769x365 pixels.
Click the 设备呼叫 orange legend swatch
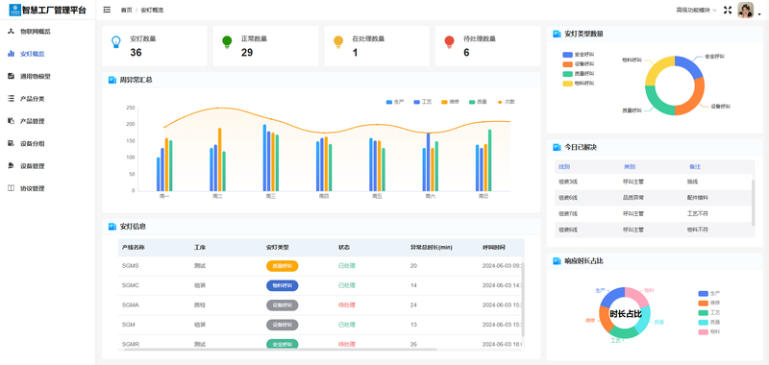click(x=567, y=64)
